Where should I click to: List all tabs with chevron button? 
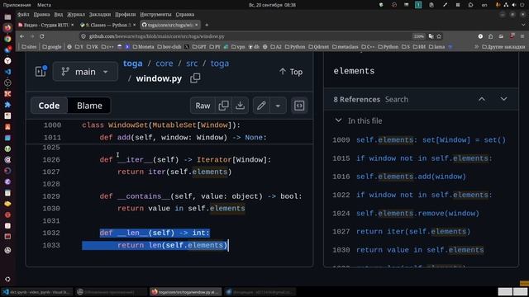(523, 25)
